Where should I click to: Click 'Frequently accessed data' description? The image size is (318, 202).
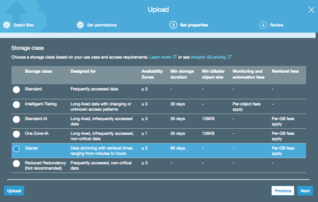(x=94, y=89)
